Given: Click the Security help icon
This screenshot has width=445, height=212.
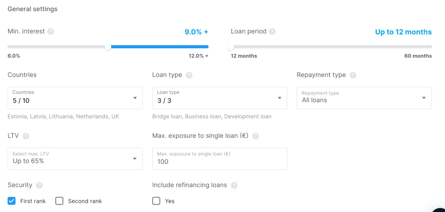Looking at the screenshot, I should tap(40, 185).
